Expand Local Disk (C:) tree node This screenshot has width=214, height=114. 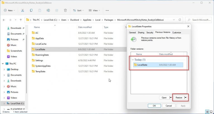coord(4,103)
